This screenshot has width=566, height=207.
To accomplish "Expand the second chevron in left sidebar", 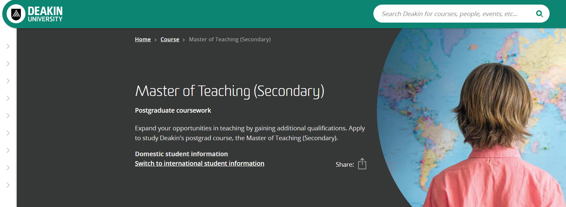I will 8,64.
